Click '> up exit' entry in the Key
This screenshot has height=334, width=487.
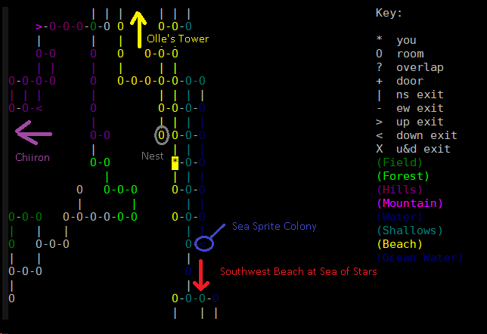[410, 122]
